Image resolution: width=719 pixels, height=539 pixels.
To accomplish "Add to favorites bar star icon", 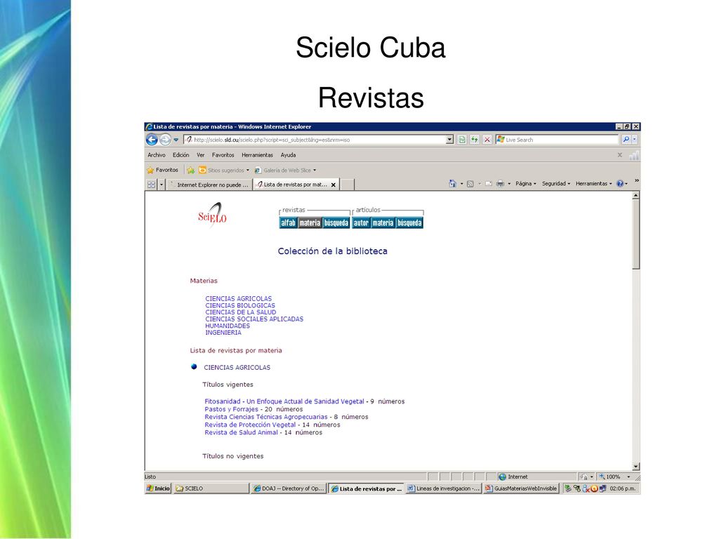I will point(191,170).
